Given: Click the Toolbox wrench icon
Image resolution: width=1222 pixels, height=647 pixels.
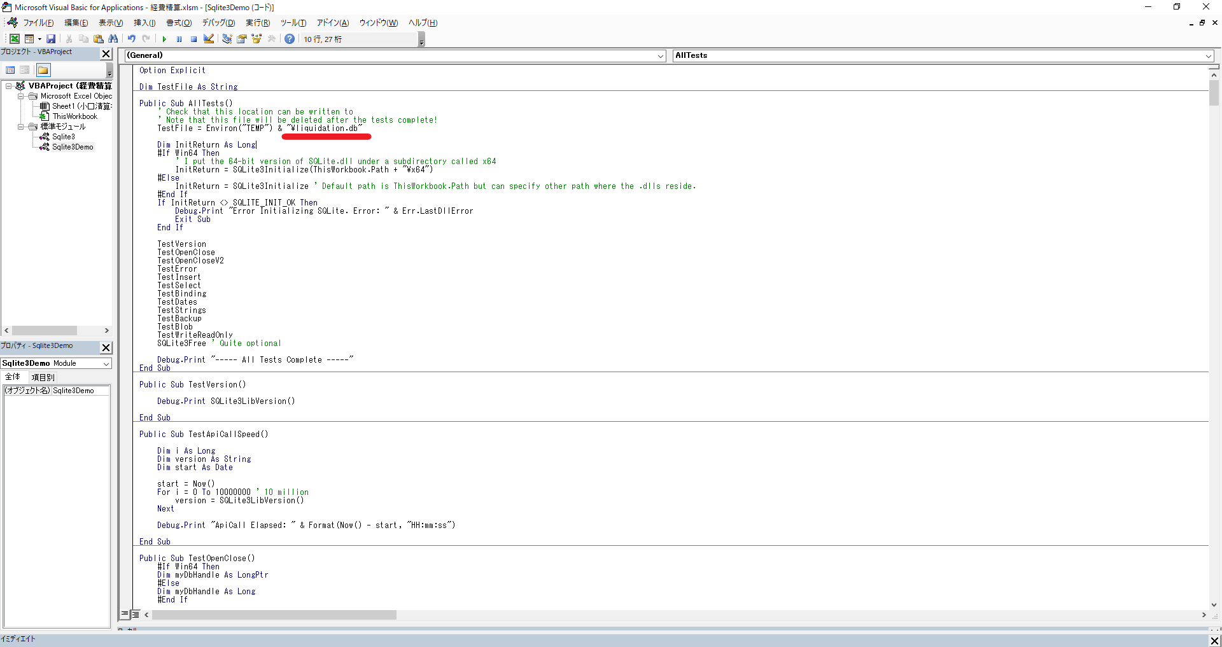Looking at the screenshot, I should coord(272,39).
